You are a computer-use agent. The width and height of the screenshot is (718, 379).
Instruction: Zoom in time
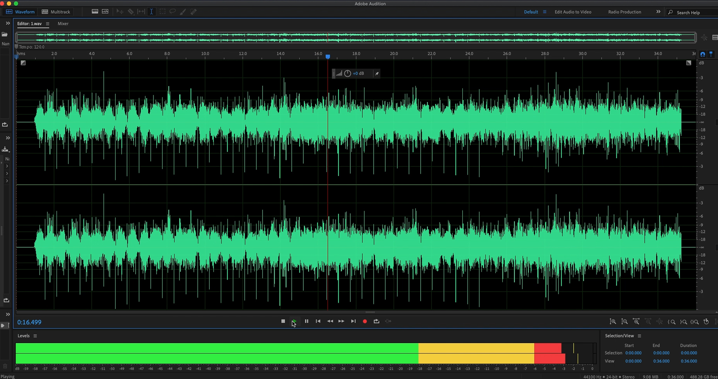click(x=636, y=321)
